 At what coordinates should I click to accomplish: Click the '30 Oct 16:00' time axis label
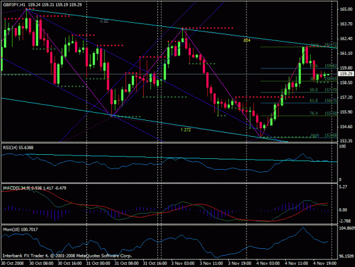[x=70, y=264]
